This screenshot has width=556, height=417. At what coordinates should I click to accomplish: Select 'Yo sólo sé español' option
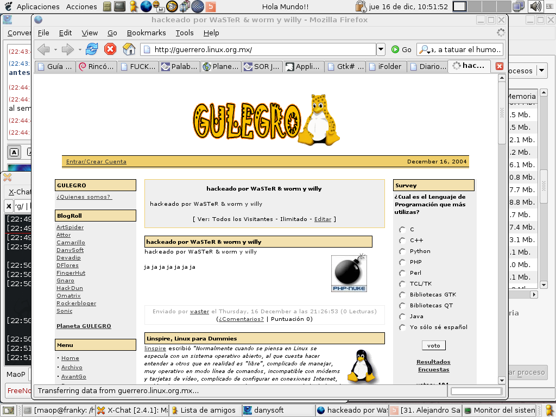[402, 327]
